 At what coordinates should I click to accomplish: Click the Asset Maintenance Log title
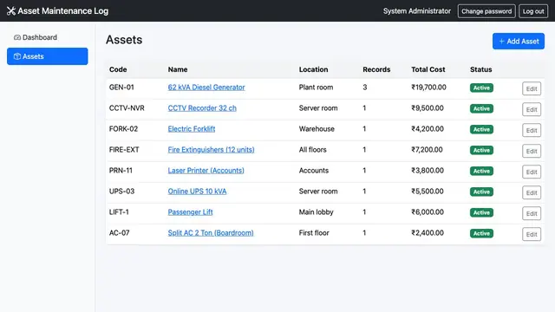tap(63, 11)
